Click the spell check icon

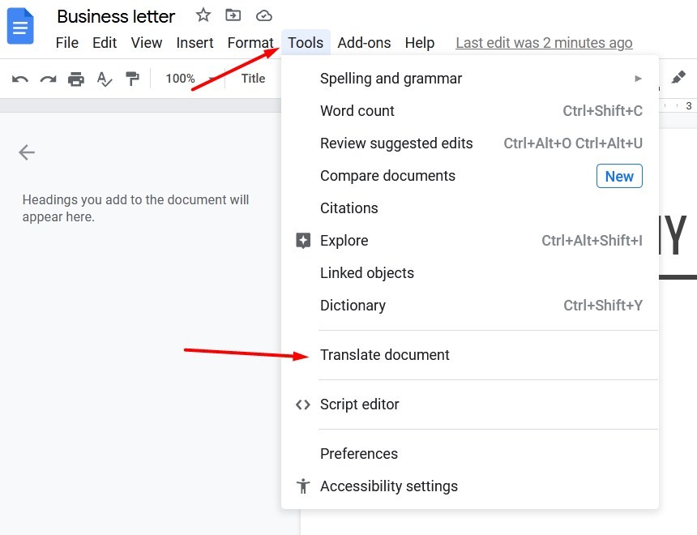click(105, 79)
